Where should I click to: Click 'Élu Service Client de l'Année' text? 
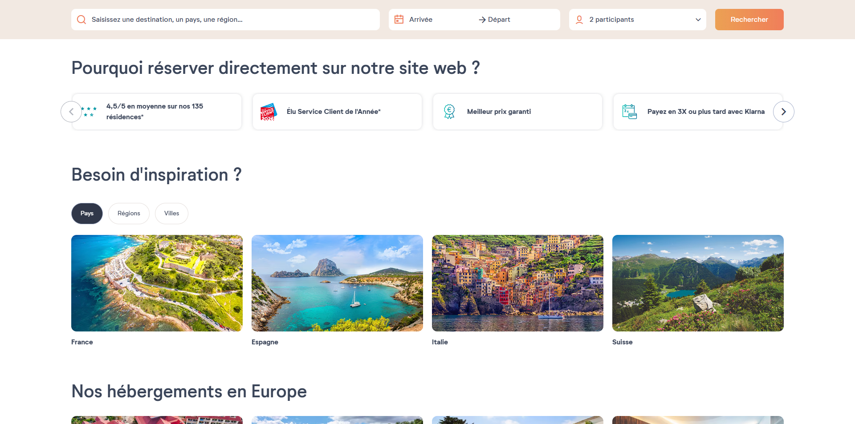pos(334,112)
